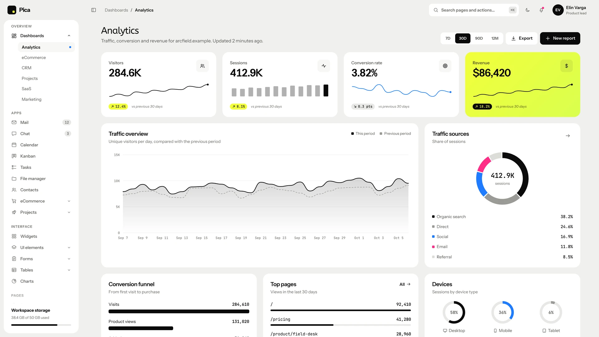Go to Dashboards breadcrumb
The height and width of the screenshot is (337, 599).
[116, 10]
